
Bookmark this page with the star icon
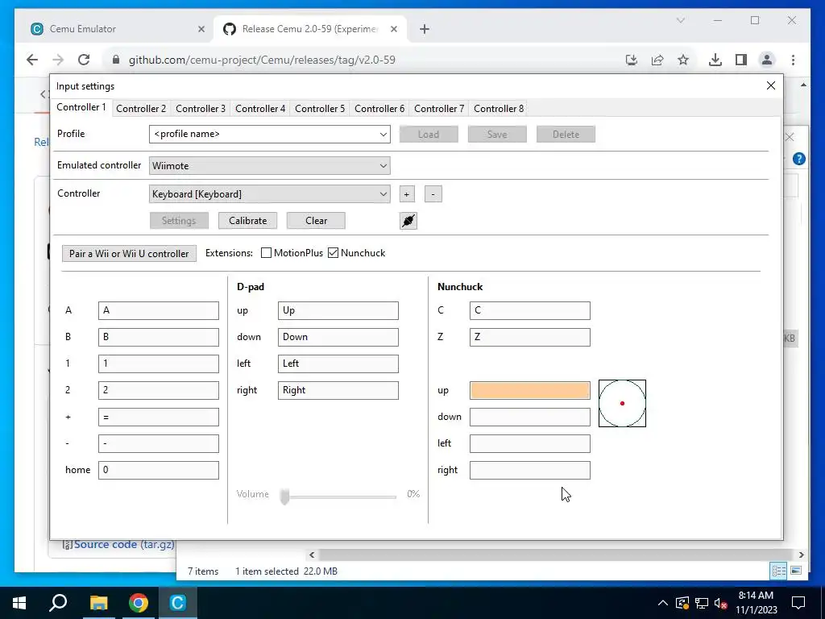pyautogui.click(x=683, y=60)
